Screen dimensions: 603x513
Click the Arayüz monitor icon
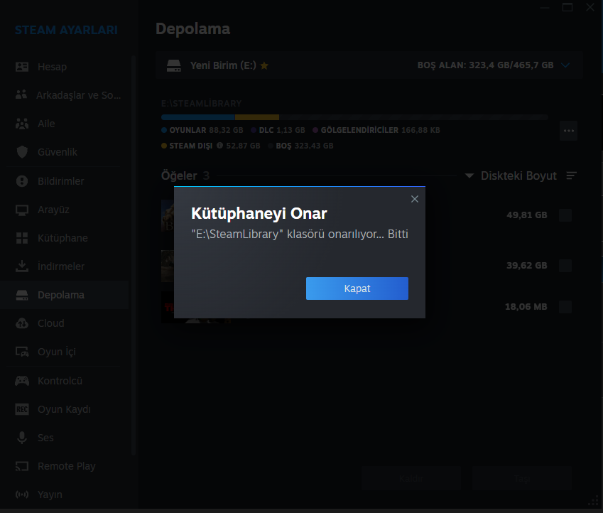tap(22, 210)
